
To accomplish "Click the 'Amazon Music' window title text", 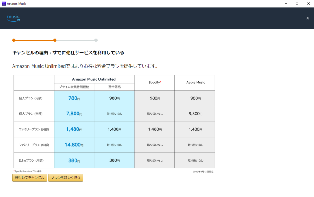I will pyautogui.click(x=17, y=4).
